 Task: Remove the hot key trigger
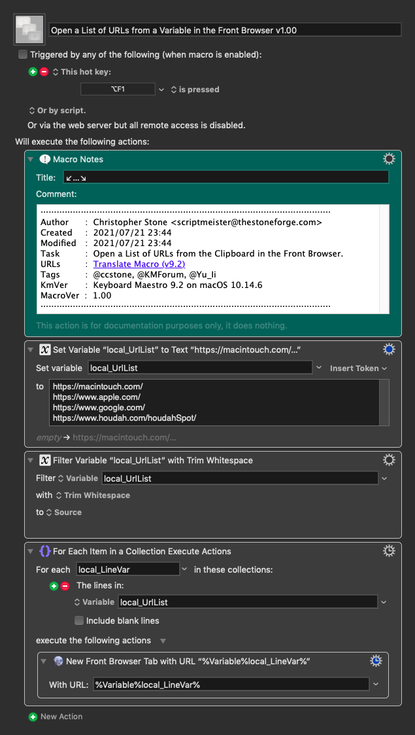pos(44,72)
